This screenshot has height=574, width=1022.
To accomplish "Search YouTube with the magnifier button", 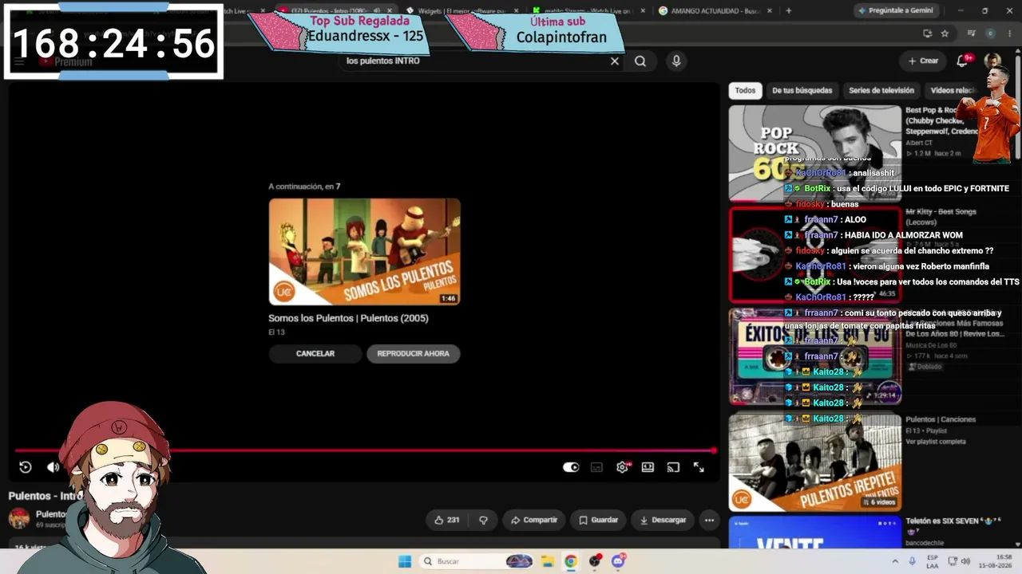I will pos(640,61).
